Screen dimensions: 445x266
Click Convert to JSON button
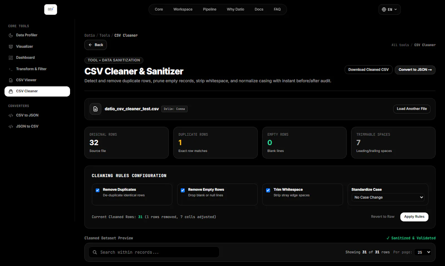tap(415, 70)
